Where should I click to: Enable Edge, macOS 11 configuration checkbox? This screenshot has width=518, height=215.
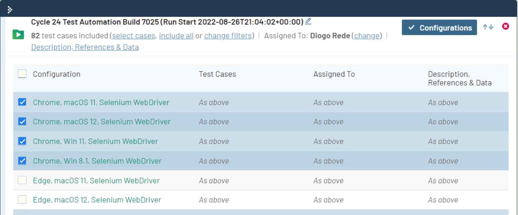pos(22,180)
